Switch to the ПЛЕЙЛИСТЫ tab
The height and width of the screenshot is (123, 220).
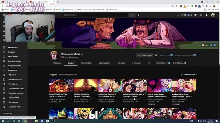point(86,63)
